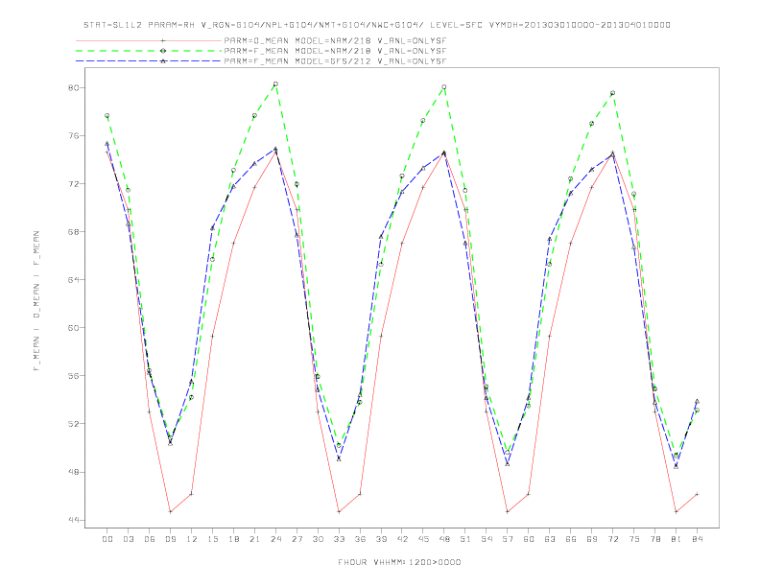760x587 pixels.
Task: Click the y-axis tick label 56
Action: click(73, 376)
